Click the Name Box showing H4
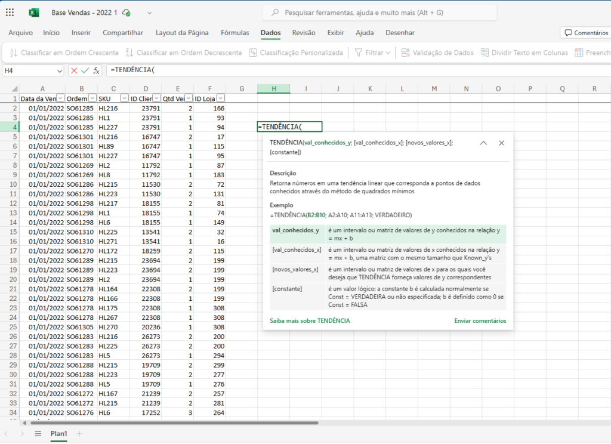Screen dimensions: 611x444 [29, 70]
